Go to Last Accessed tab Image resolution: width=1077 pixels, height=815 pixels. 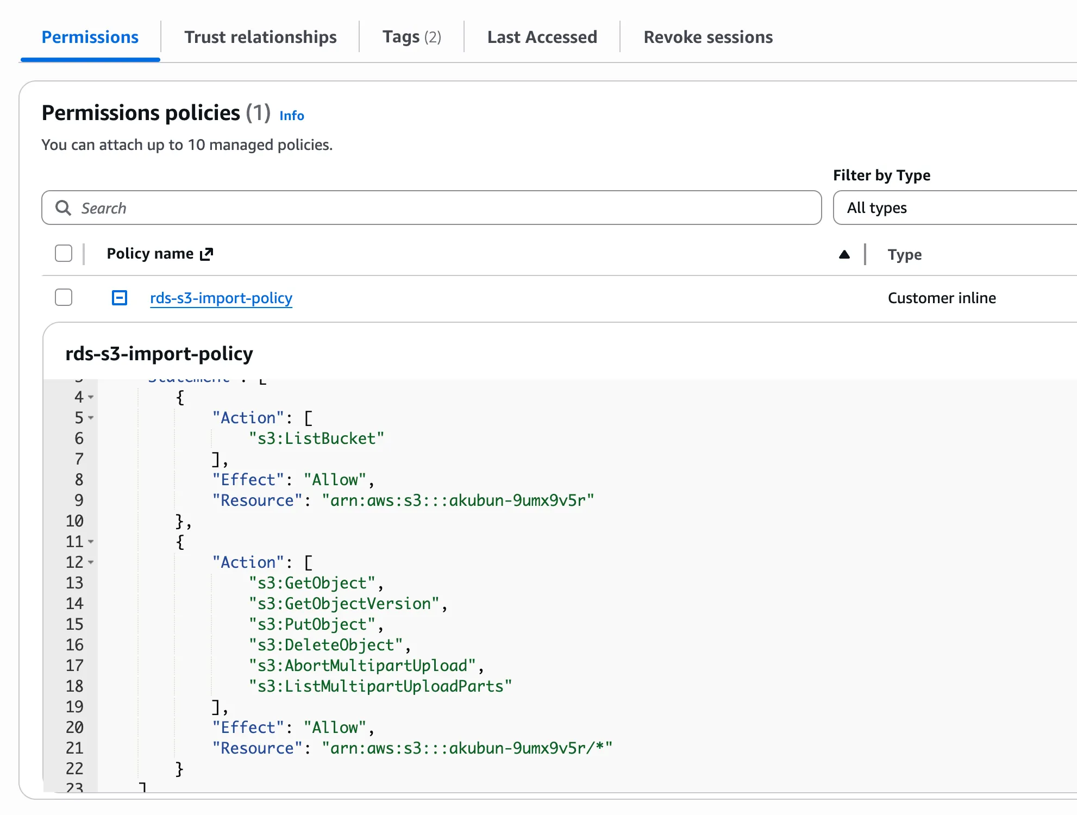tap(542, 37)
